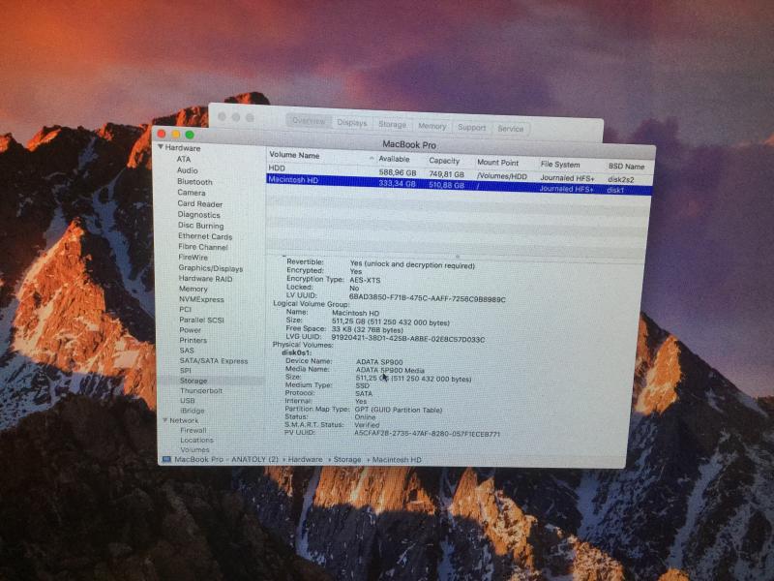Select Ethernet Cards in the sidebar

click(205, 236)
